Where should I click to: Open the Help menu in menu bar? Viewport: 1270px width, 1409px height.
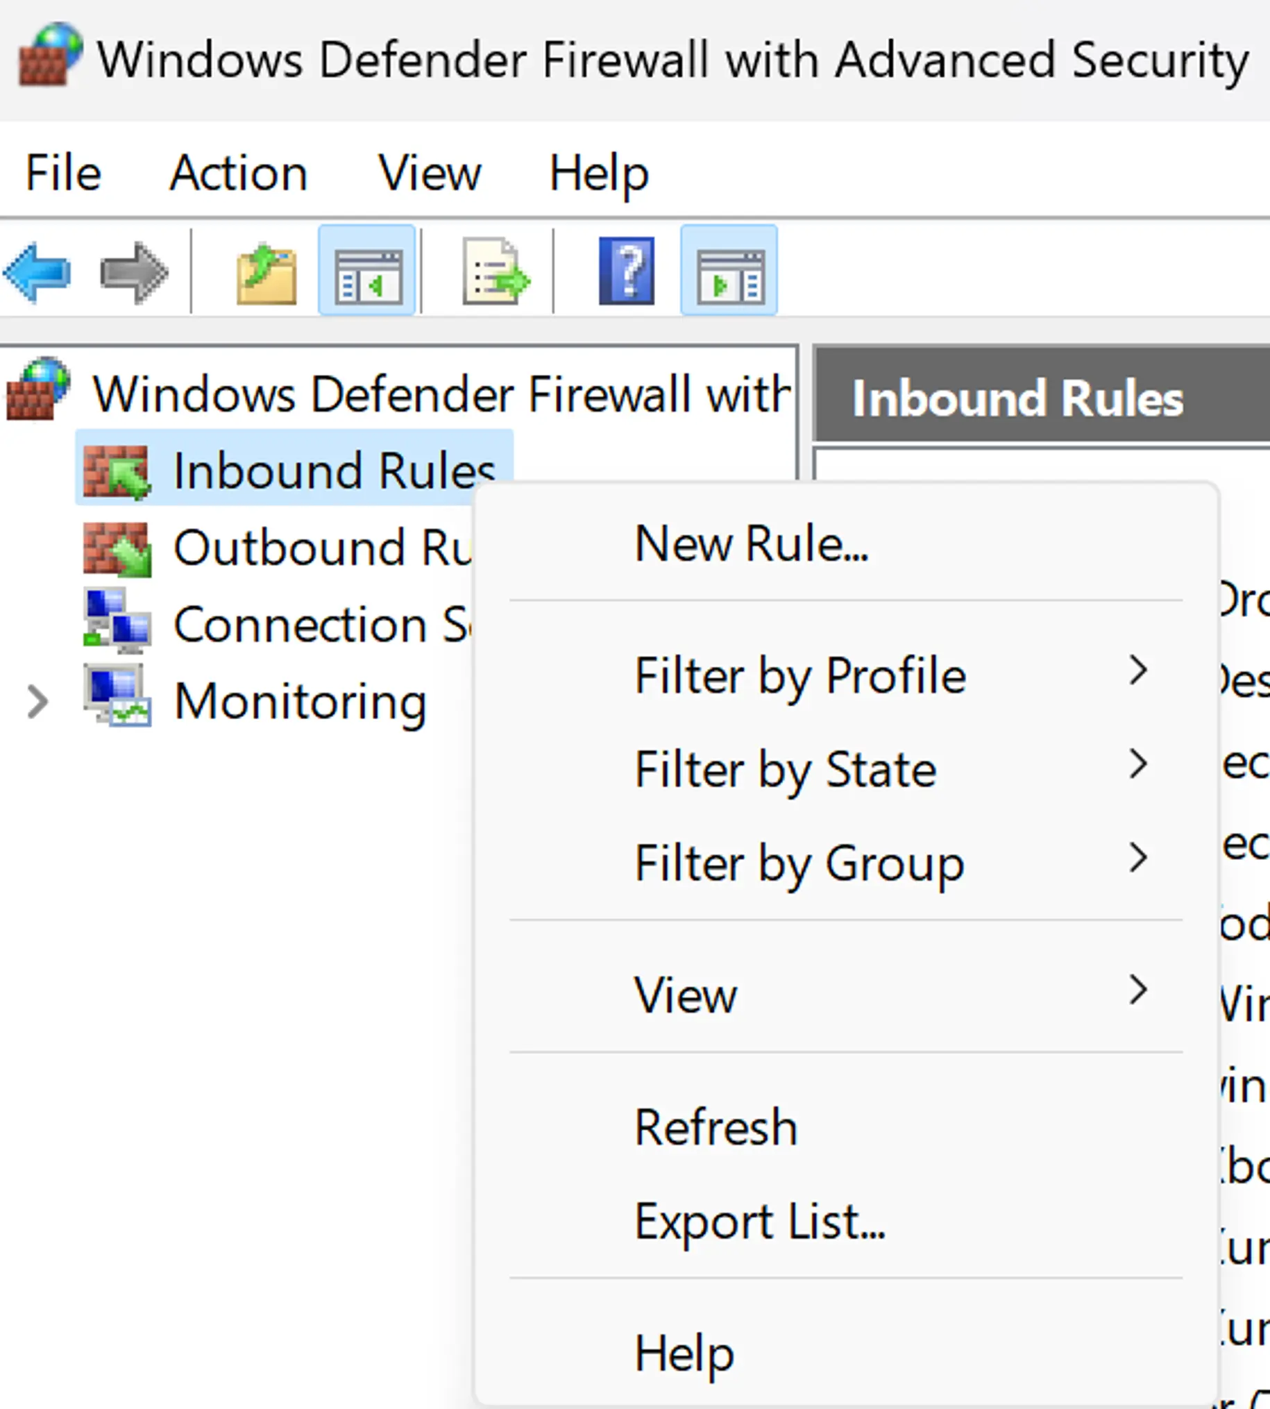click(x=600, y=173)
